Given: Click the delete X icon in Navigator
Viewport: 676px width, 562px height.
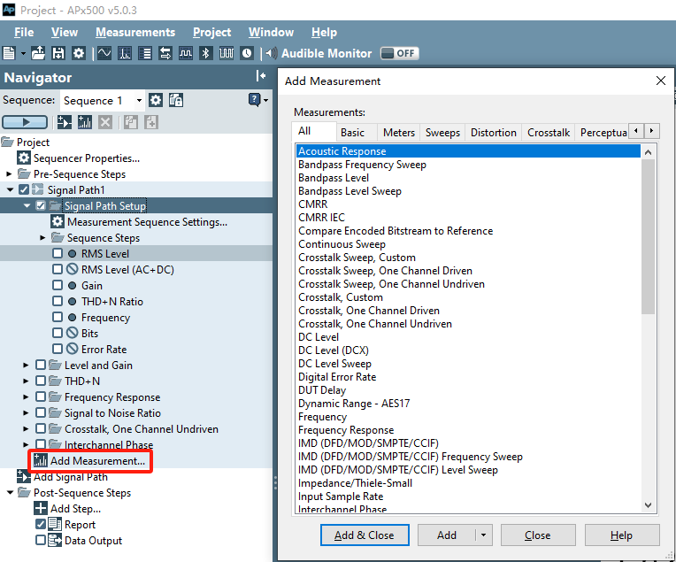Looking at the screenshot, I should click(x=105, y=122).
